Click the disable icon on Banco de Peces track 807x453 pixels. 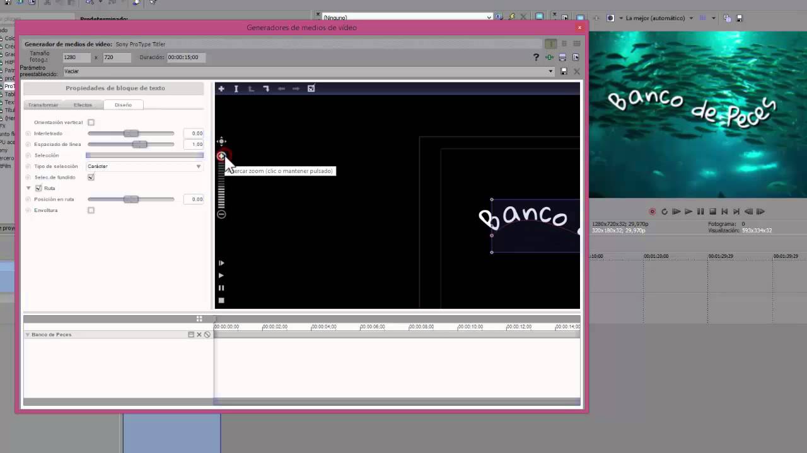pyautogui.click(x=207, y=335)
